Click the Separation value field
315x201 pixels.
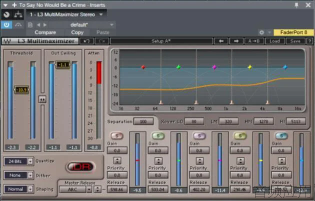143,121
